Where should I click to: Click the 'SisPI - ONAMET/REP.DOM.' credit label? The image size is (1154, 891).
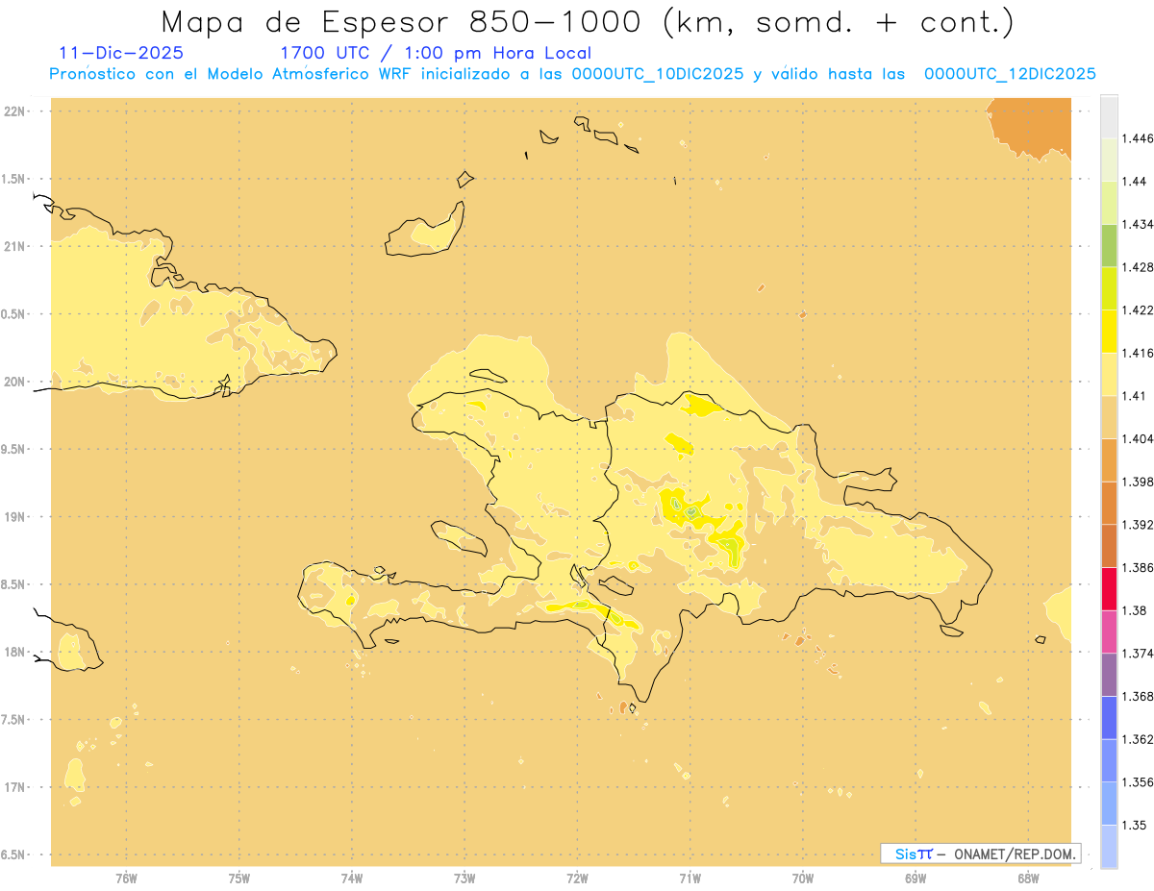981,854
